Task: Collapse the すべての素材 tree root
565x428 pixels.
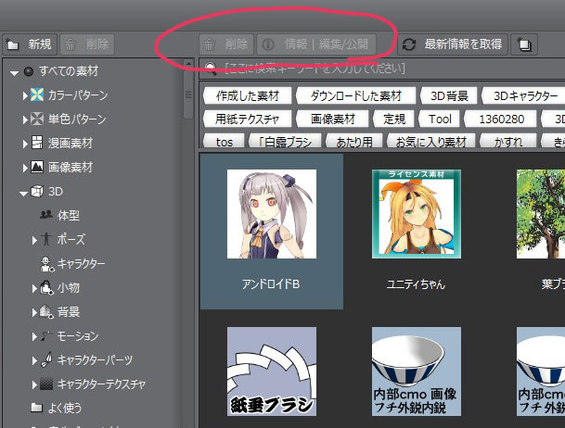Action: pos(14,73)
